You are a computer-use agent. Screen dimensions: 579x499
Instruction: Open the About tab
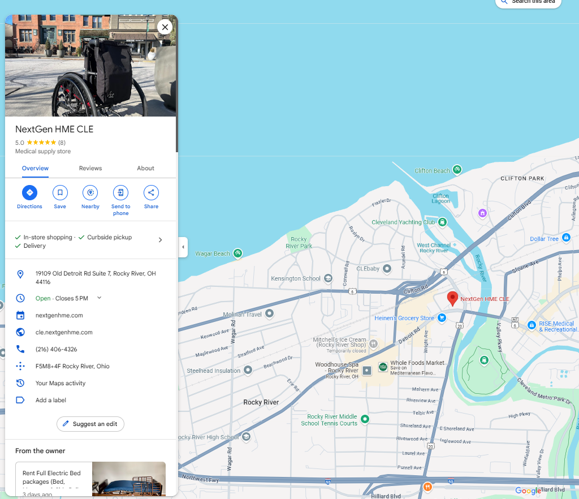click(145, 169)
